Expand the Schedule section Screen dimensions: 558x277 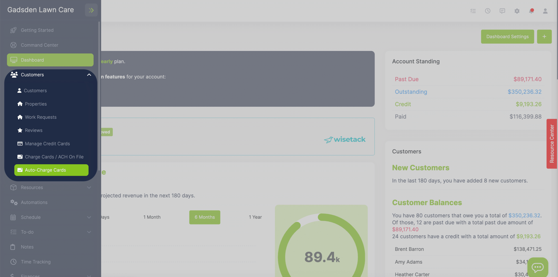coord(89,217)
